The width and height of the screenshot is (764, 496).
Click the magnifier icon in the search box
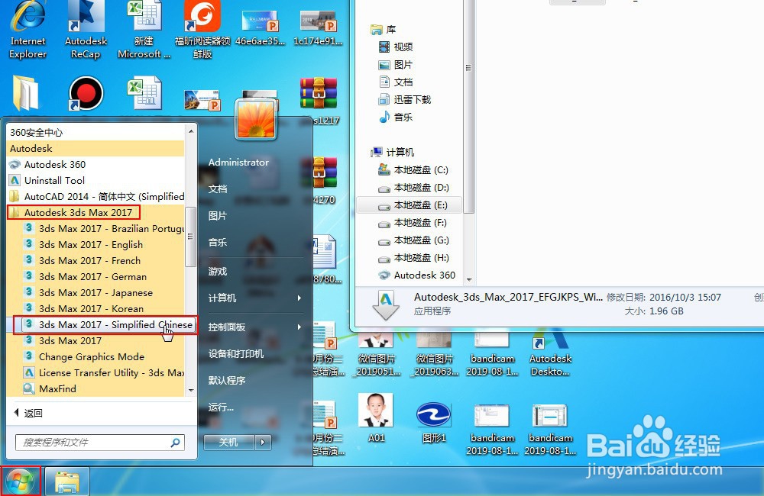click(x=176, y=443)
